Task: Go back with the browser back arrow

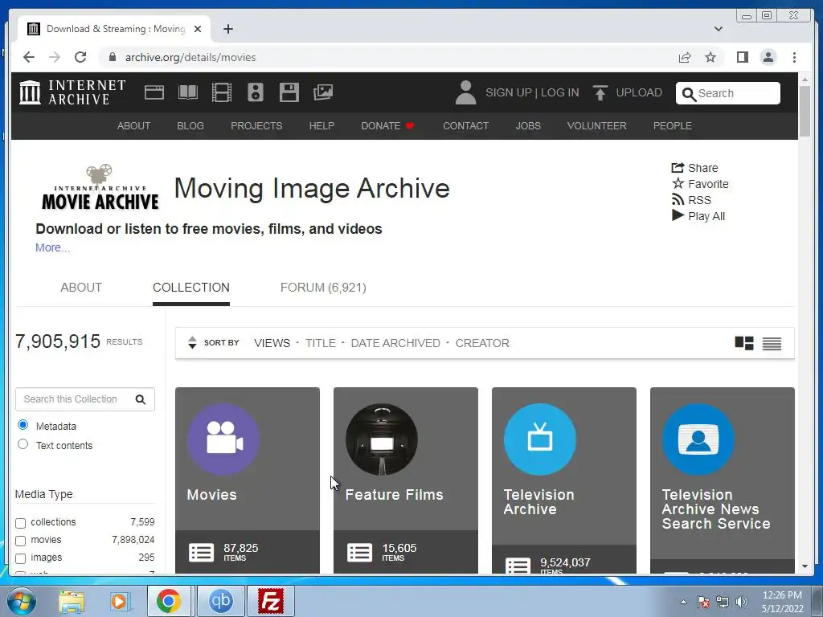Action: point(29,57)
